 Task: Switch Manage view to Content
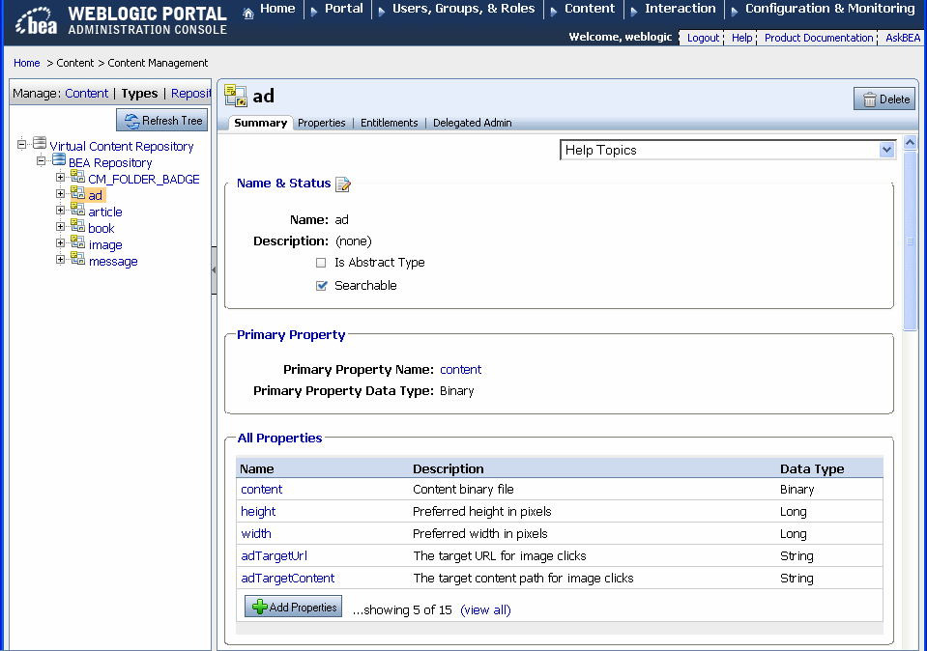click(86, 94)
